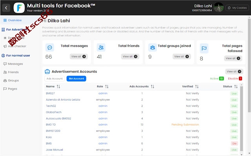251x156 pixels.
Task: View all total friends
Action: (130, 57)
